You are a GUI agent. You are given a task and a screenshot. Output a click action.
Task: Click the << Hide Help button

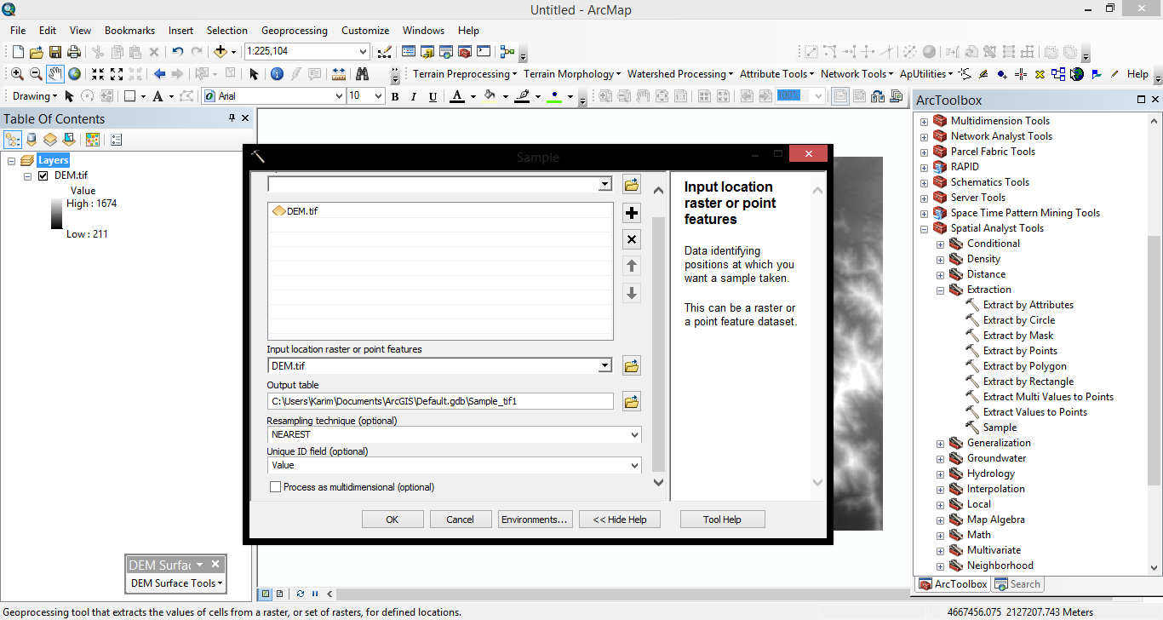click(x=621, y=520)
